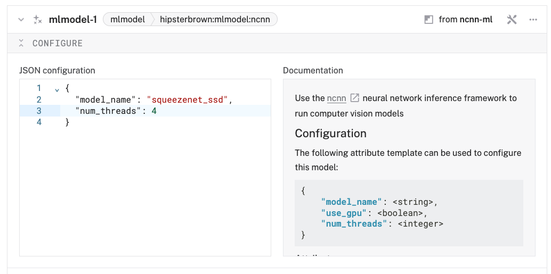Click the fragment icon beside from ncnn-ml
The image size is (551, 274).
pyautogui.click(x=428, y=20)
